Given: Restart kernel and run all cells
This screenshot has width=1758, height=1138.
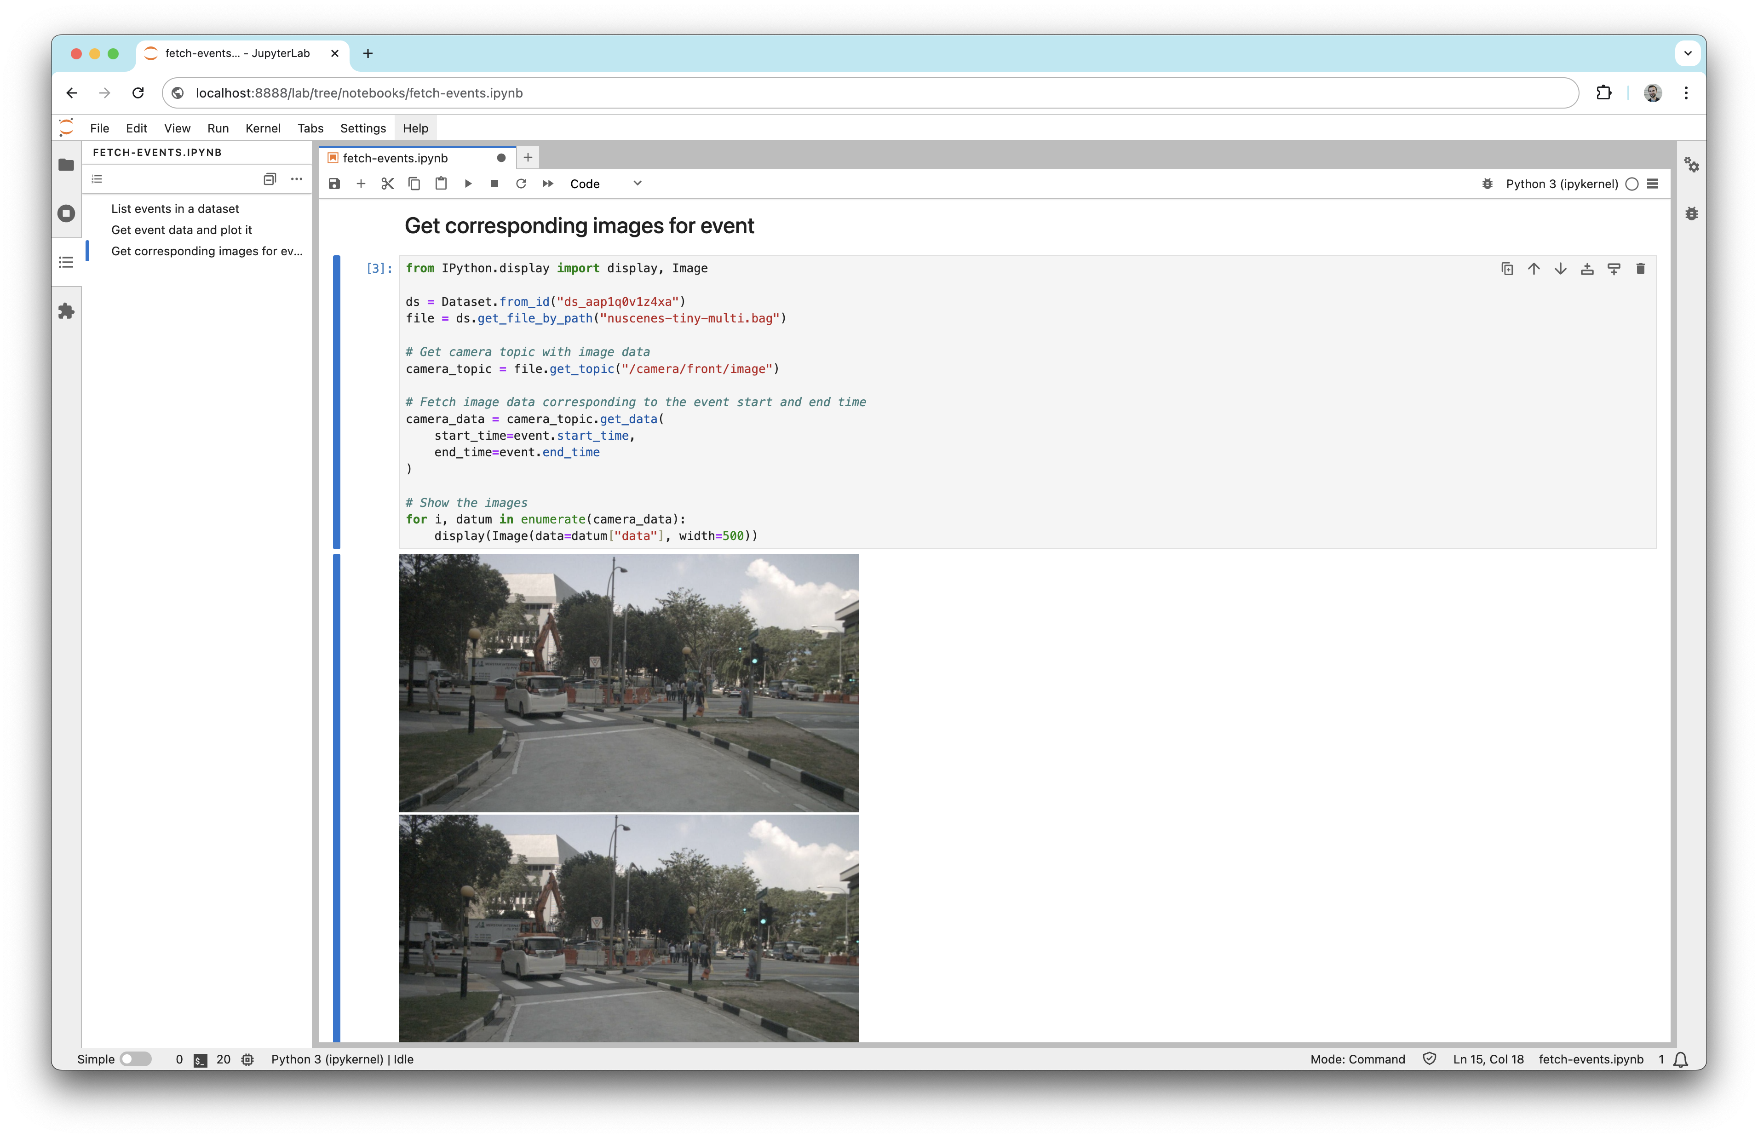Looking at the screenshot, I should tap(547, 184).
